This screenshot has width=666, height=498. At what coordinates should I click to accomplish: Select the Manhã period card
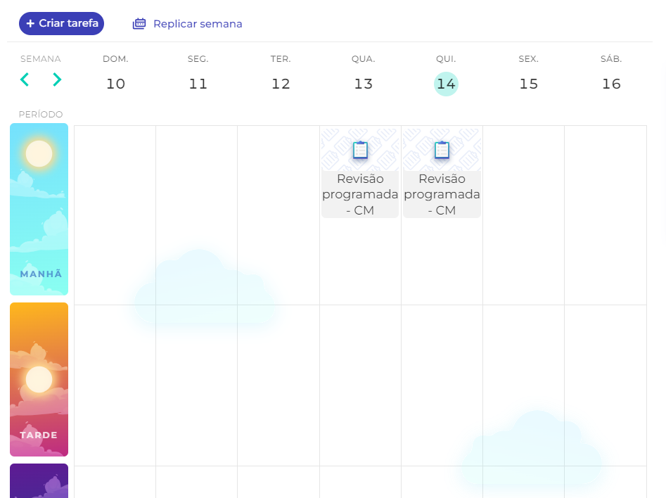[39, 209]
